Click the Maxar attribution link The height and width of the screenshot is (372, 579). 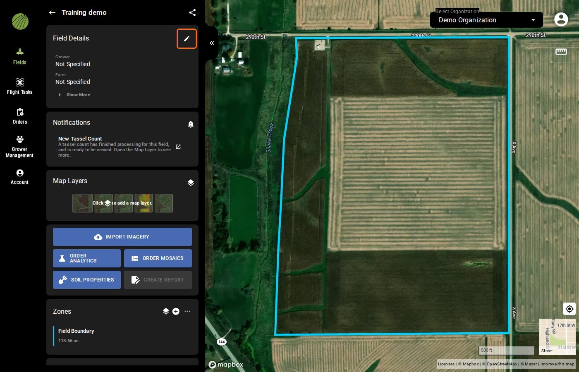coord(528,364)
